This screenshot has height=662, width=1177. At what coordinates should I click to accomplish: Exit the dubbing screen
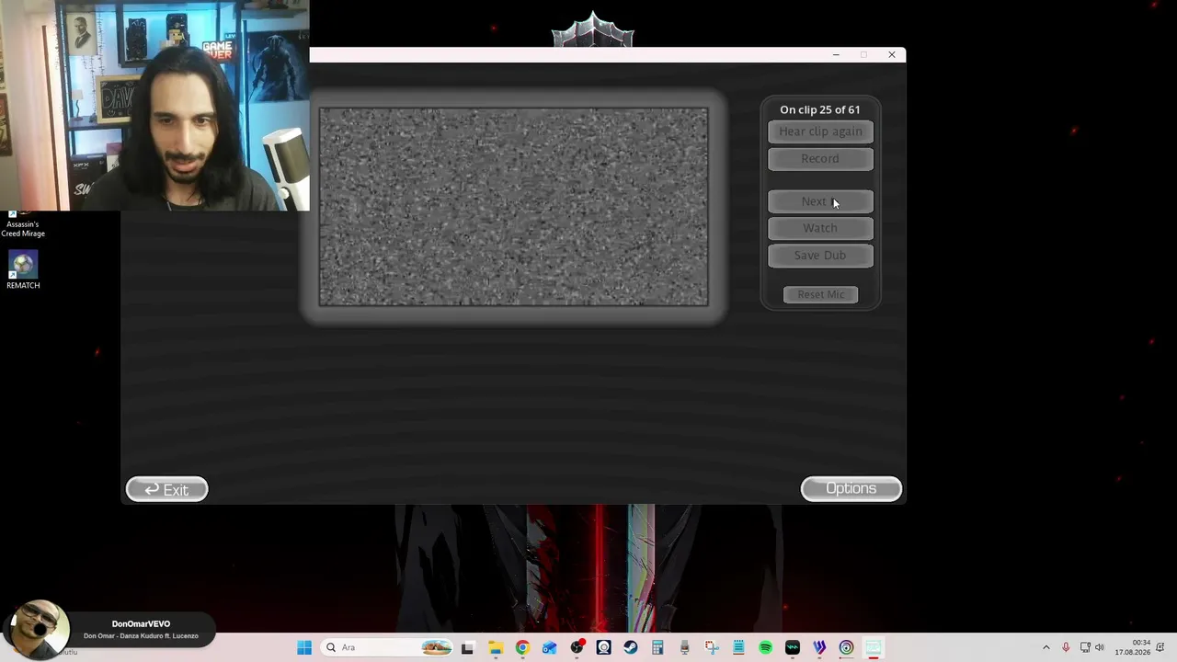166,489
